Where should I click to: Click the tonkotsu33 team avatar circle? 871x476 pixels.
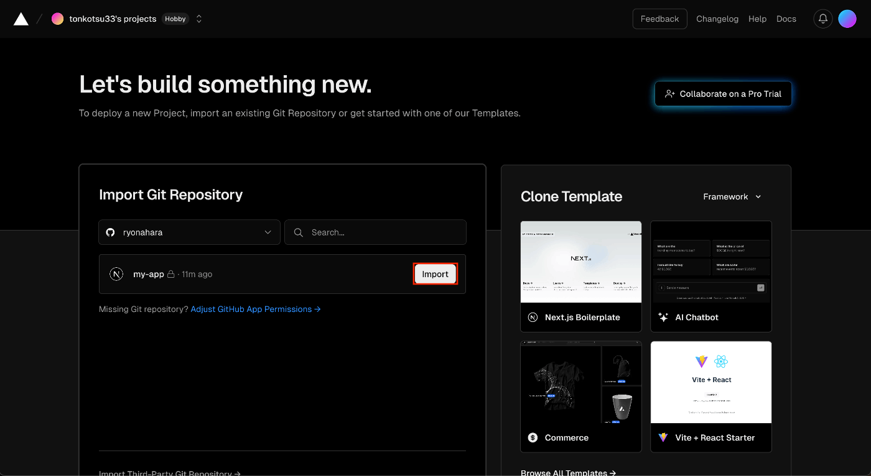pos(58,19)
